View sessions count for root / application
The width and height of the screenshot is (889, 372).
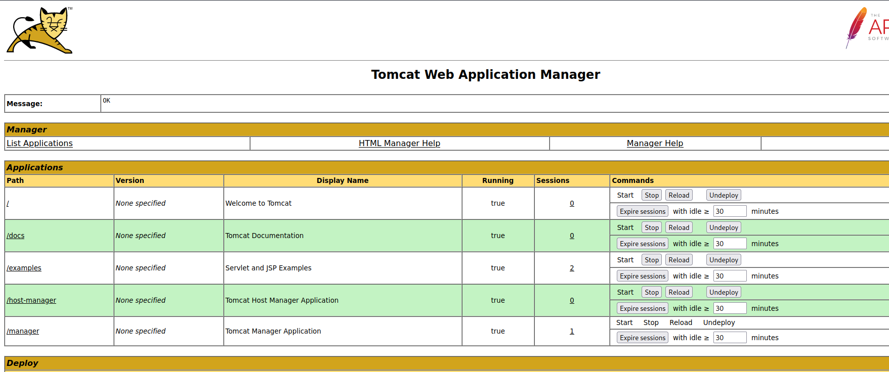(572, 203)
